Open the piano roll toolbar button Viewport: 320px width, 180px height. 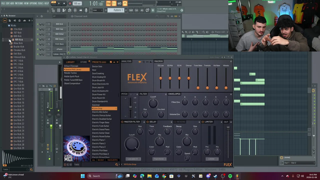click(64, 10)
